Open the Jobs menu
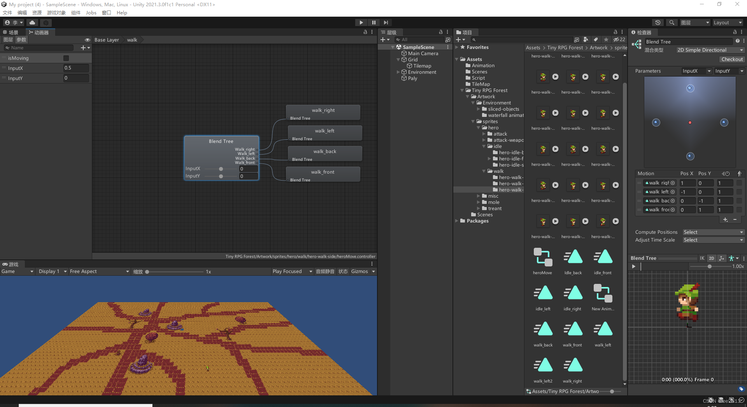 tap(91, 12)
